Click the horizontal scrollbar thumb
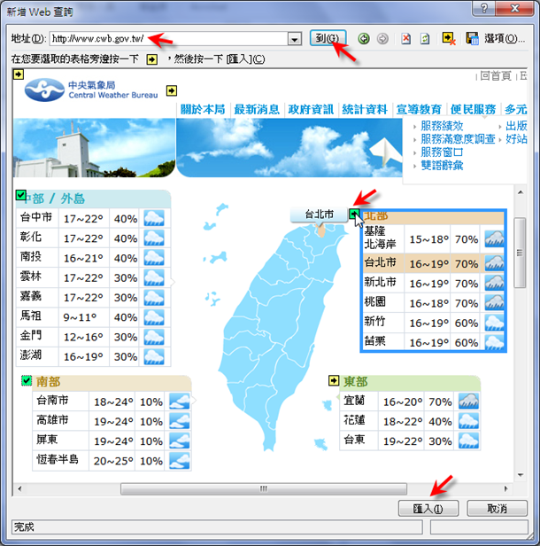Image resolution: width=540 pixels, height=546 pixels. pyautogui.click(x=264, y=488)
